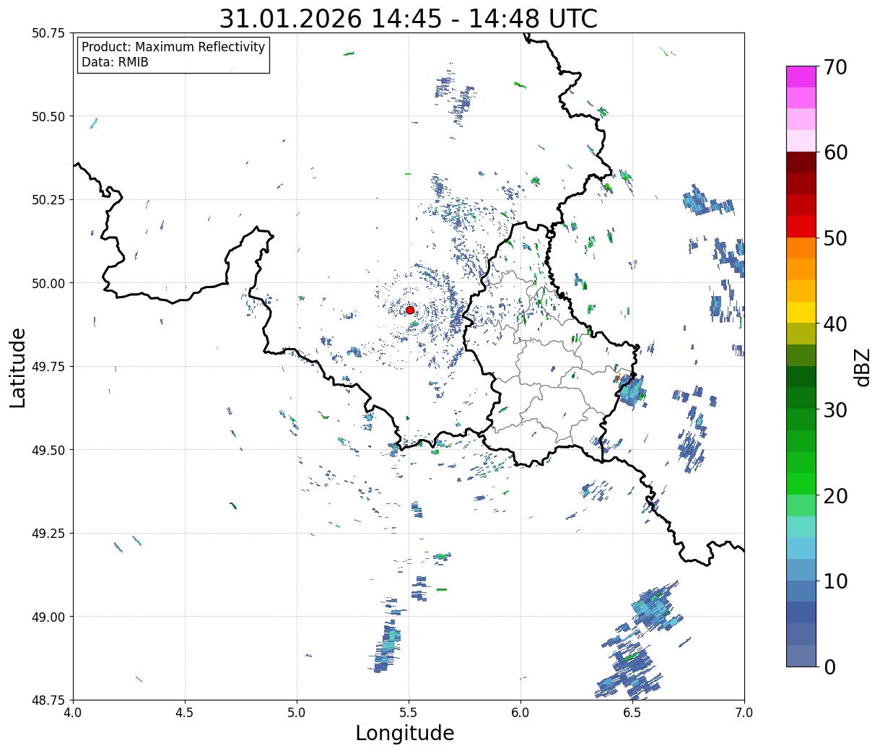
Task: Click the bright red colorbar segment above 50
Action: click(801, 227)
